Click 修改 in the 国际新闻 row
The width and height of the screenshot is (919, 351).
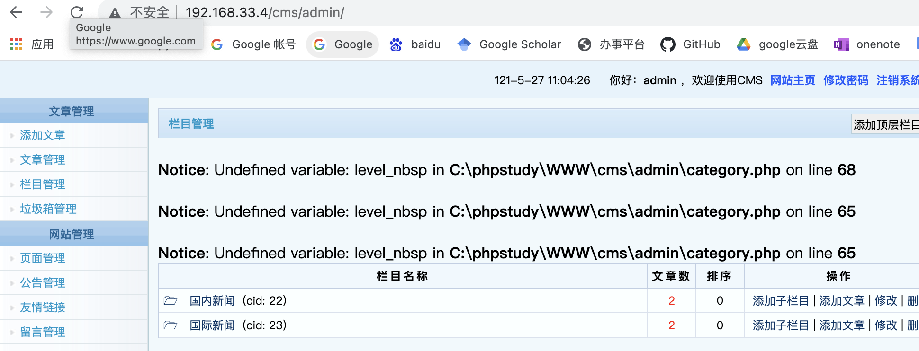tap(886, 325)
